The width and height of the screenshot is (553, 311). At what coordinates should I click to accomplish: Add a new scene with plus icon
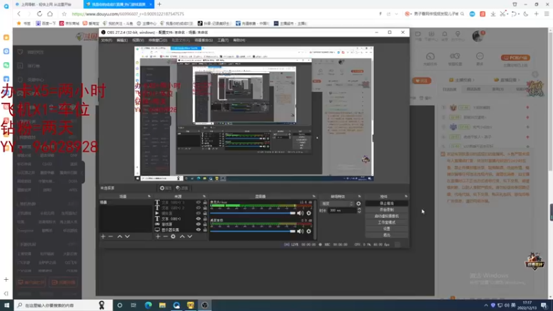coord(103,236)
